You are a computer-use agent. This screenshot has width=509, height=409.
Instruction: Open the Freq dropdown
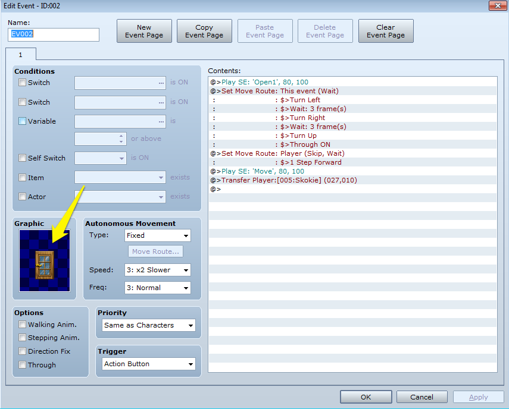point(158,288)
